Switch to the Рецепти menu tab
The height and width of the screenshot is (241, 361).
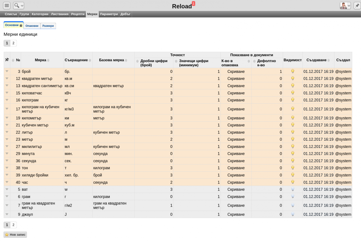pyautogui.click(x=78, y=14)
